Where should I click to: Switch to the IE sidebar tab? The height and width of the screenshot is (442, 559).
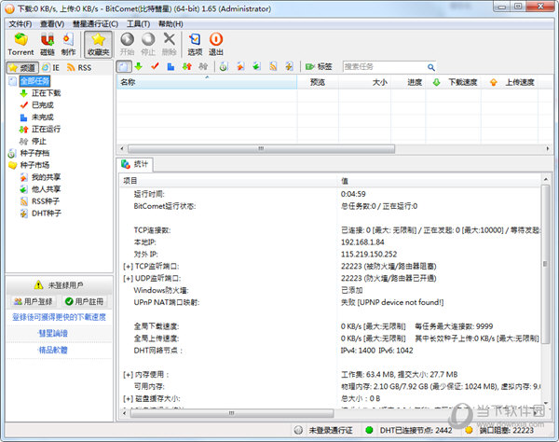[51, 67]
